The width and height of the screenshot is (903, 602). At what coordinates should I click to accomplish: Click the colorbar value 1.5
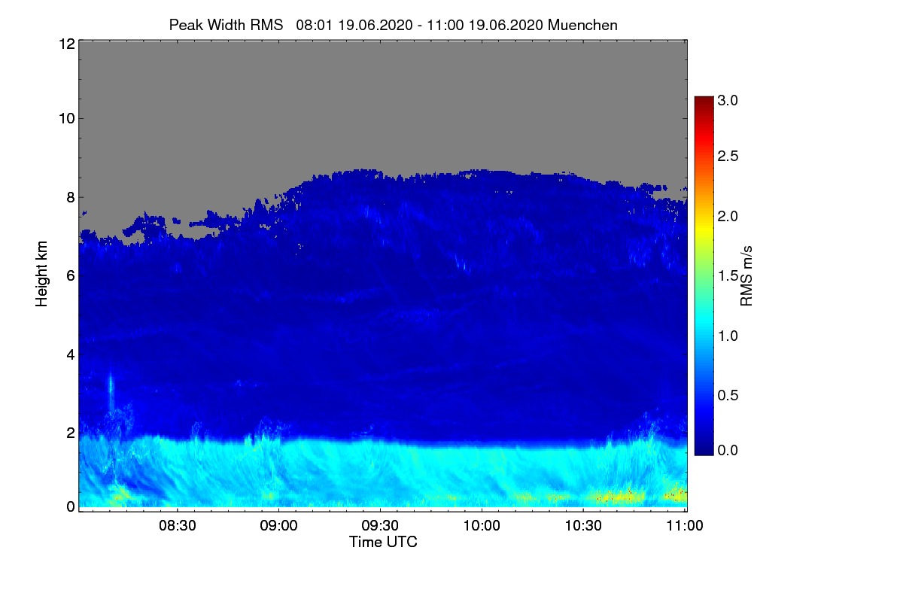[x=729, y=276]
